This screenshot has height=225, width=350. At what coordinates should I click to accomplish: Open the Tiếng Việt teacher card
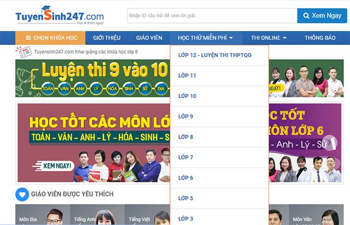[x=147, y=215]
